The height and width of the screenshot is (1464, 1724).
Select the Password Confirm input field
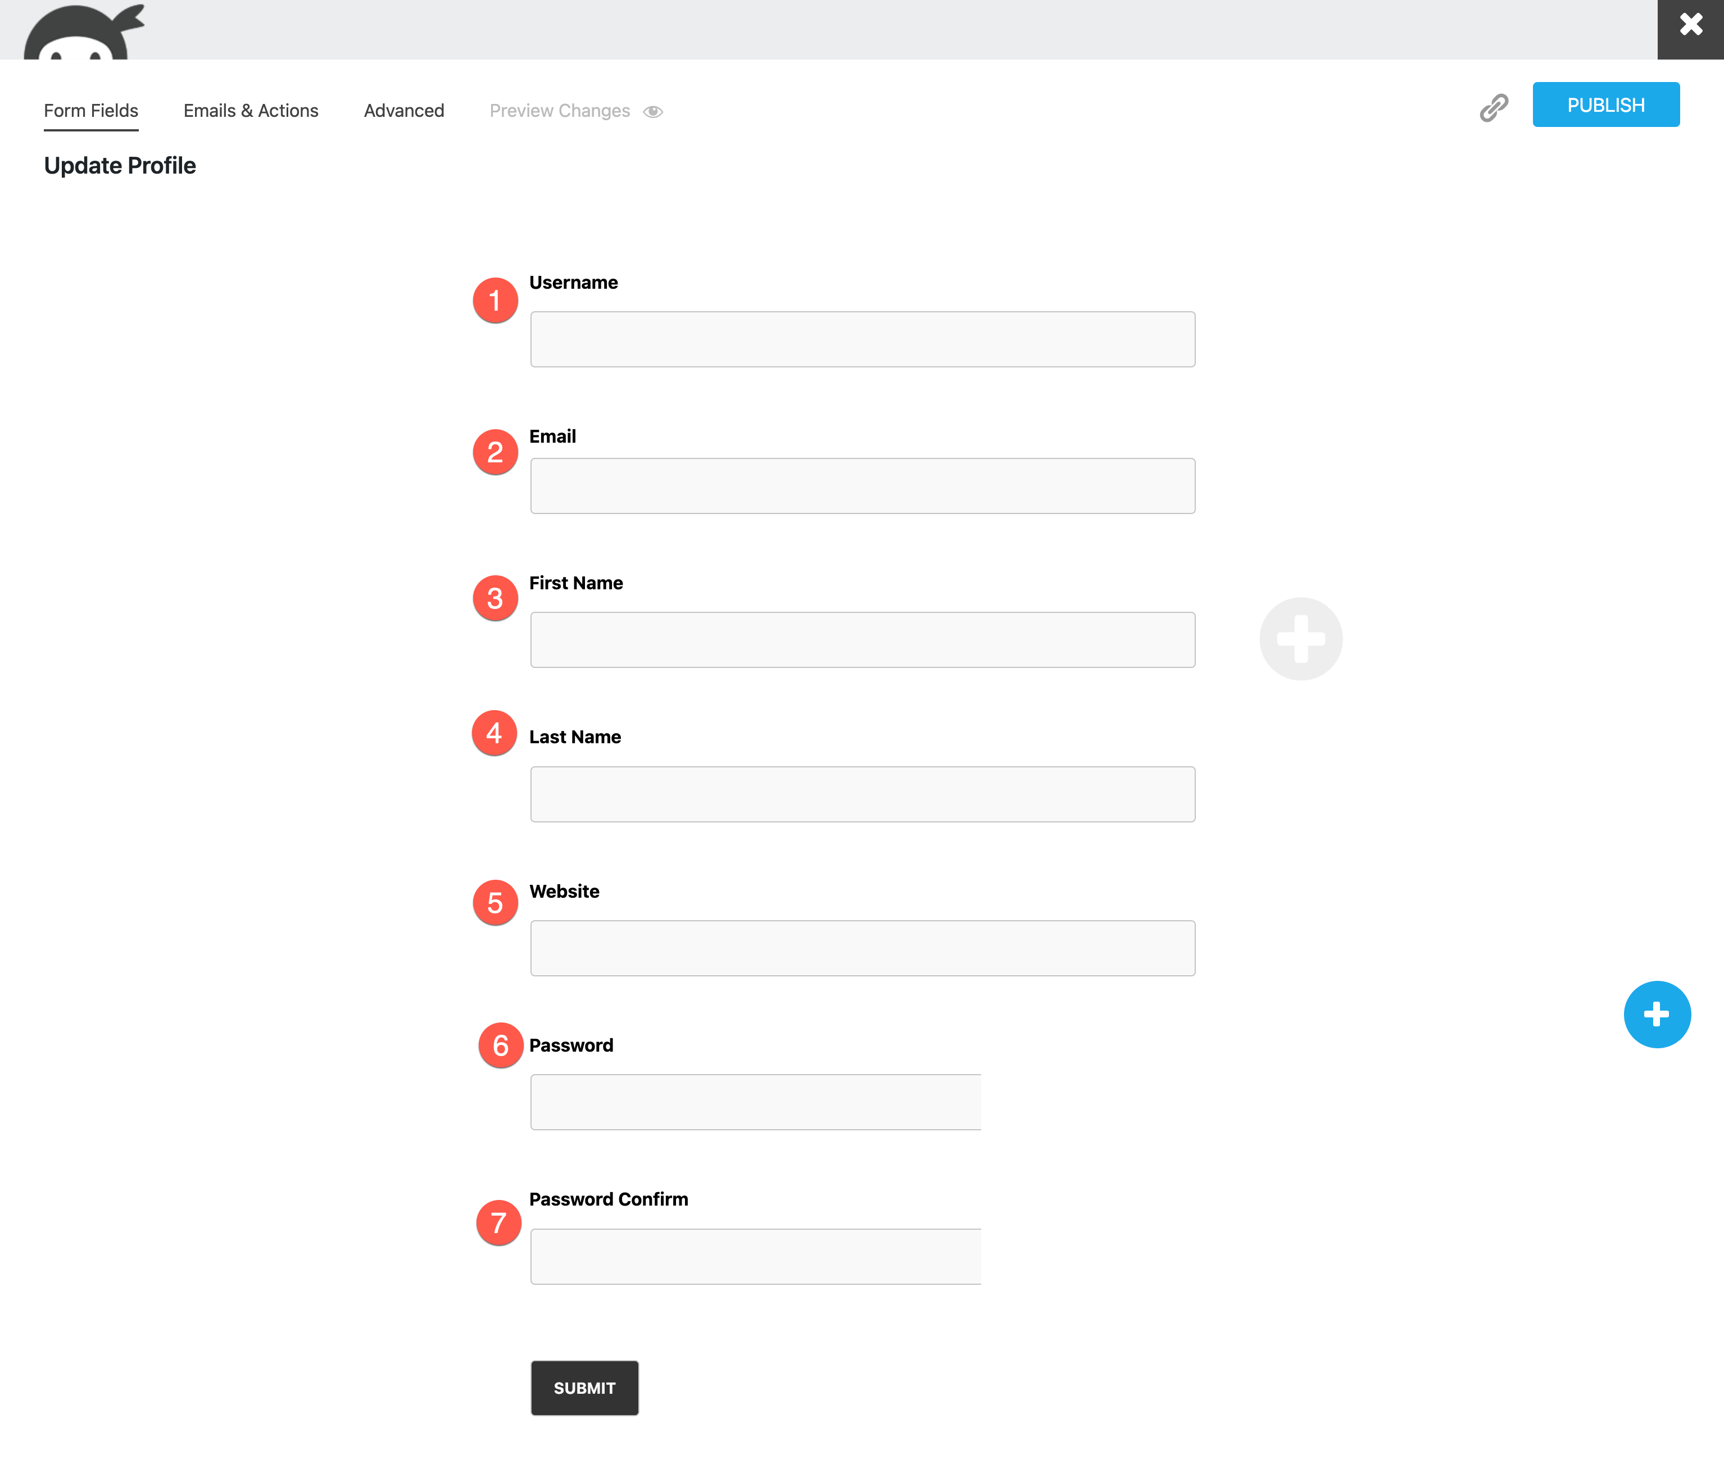pos(755,1257)
